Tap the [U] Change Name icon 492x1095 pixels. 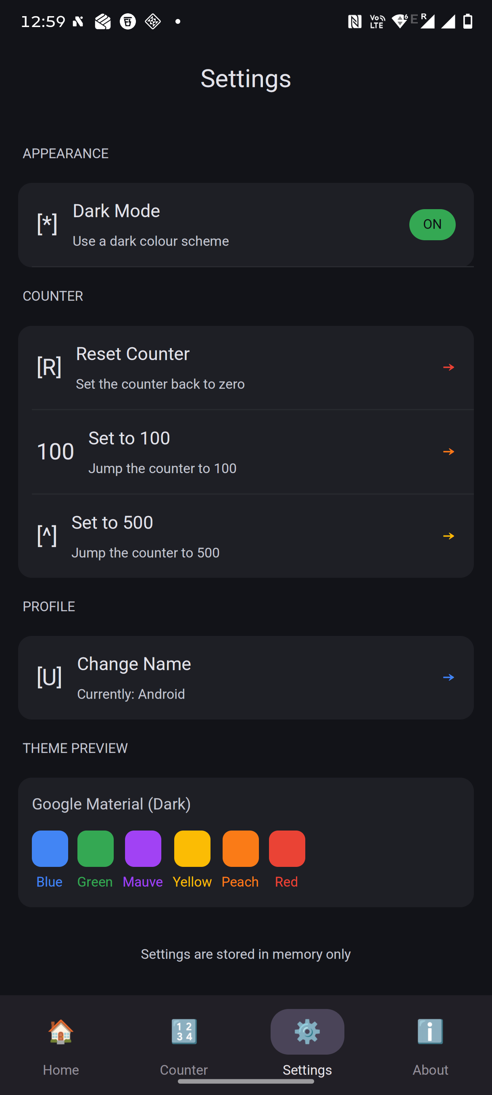pos(49,677)
